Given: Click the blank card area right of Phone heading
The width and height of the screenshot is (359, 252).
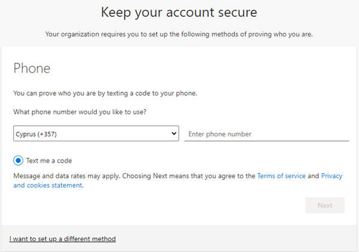Looking at the screenshot, I should point(209,69).
